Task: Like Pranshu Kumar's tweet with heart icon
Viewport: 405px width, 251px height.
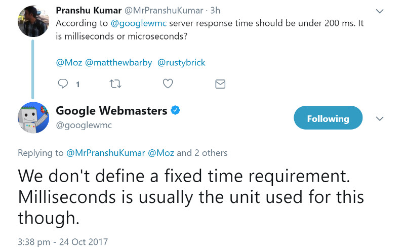Action: [168, 84]
